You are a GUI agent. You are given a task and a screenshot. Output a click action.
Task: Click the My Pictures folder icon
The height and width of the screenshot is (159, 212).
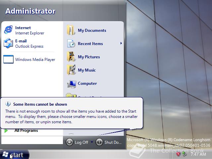[71, 57]
